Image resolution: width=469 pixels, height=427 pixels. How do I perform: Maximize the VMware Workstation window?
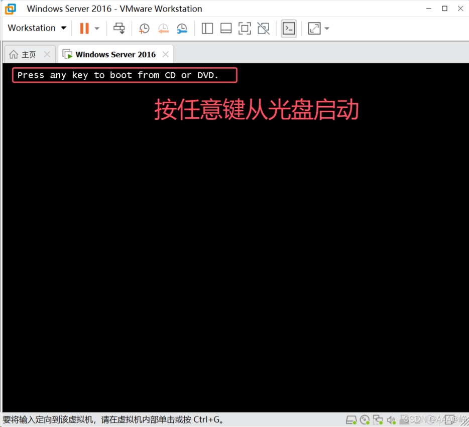point(445,9)
